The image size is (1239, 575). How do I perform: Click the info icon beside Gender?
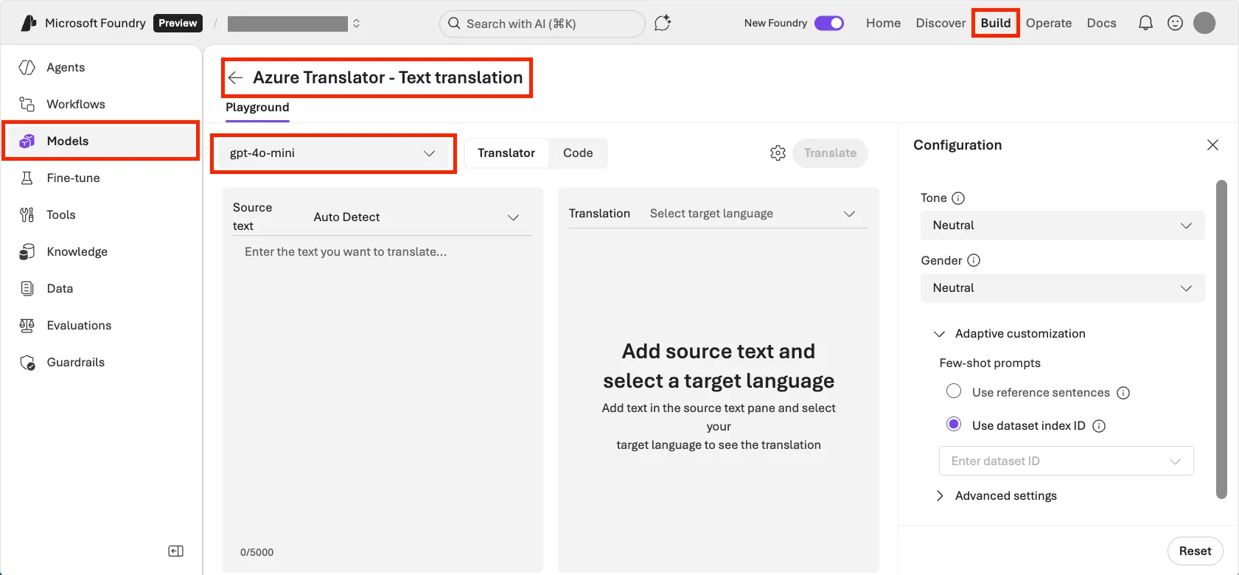[x=974, y=260]
